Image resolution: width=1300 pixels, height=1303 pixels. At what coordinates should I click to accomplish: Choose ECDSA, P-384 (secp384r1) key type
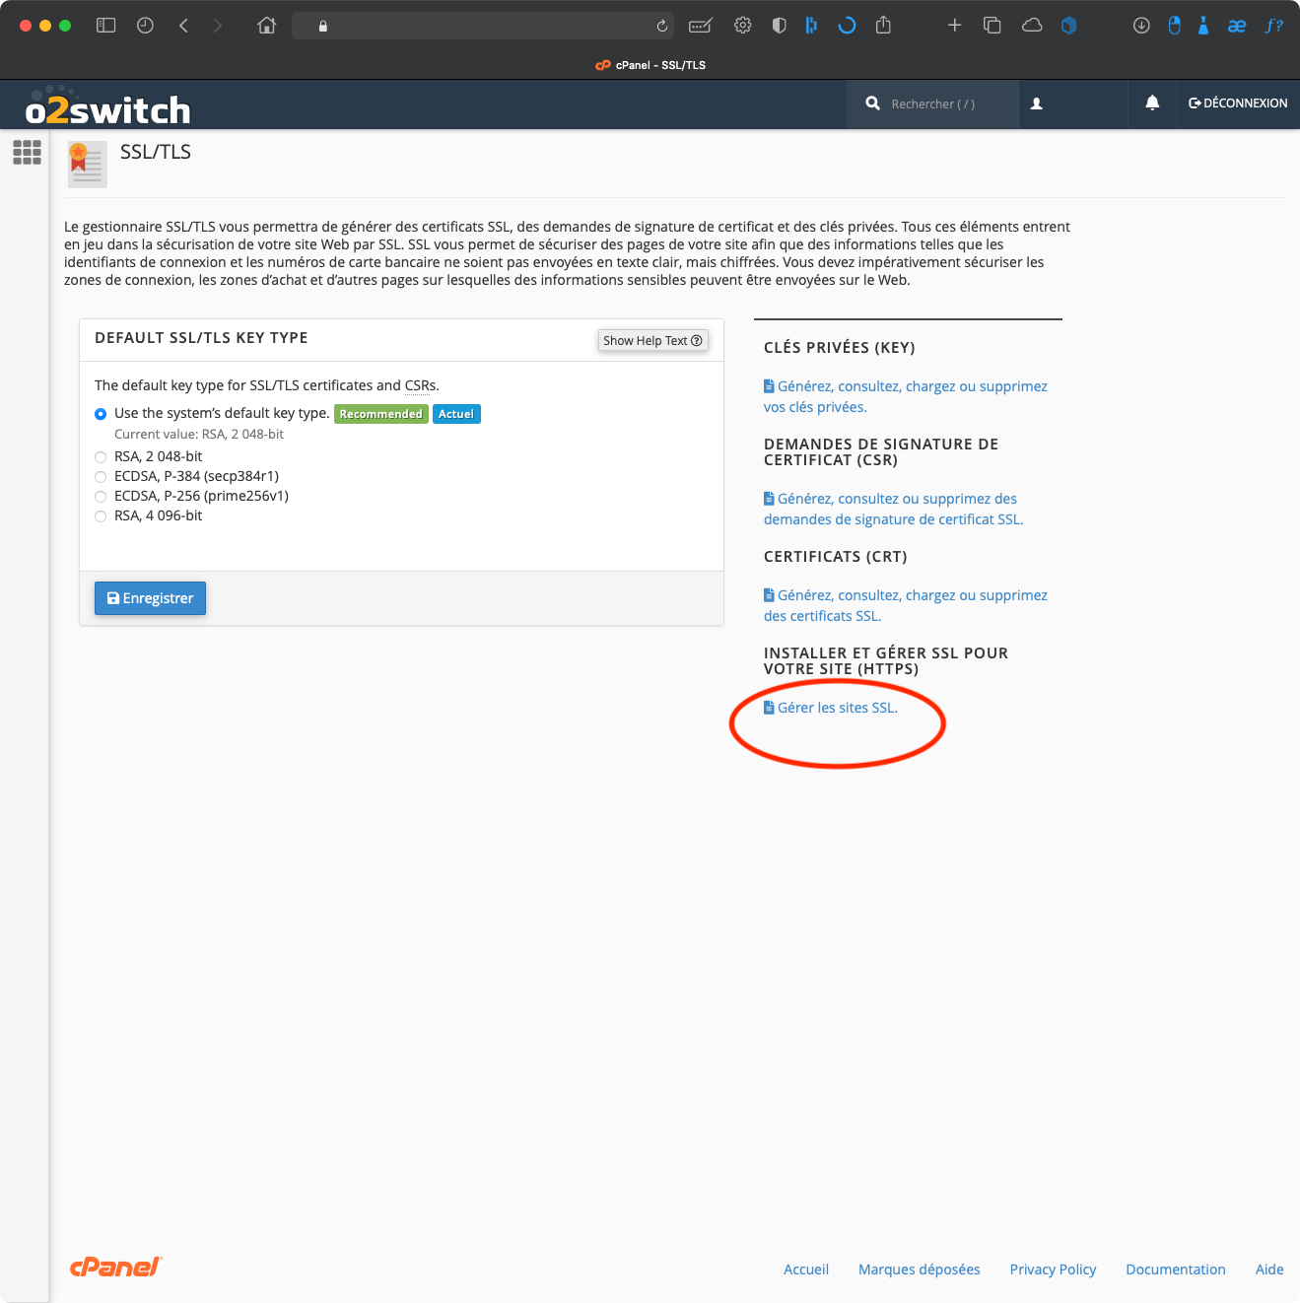click(101, 477)
